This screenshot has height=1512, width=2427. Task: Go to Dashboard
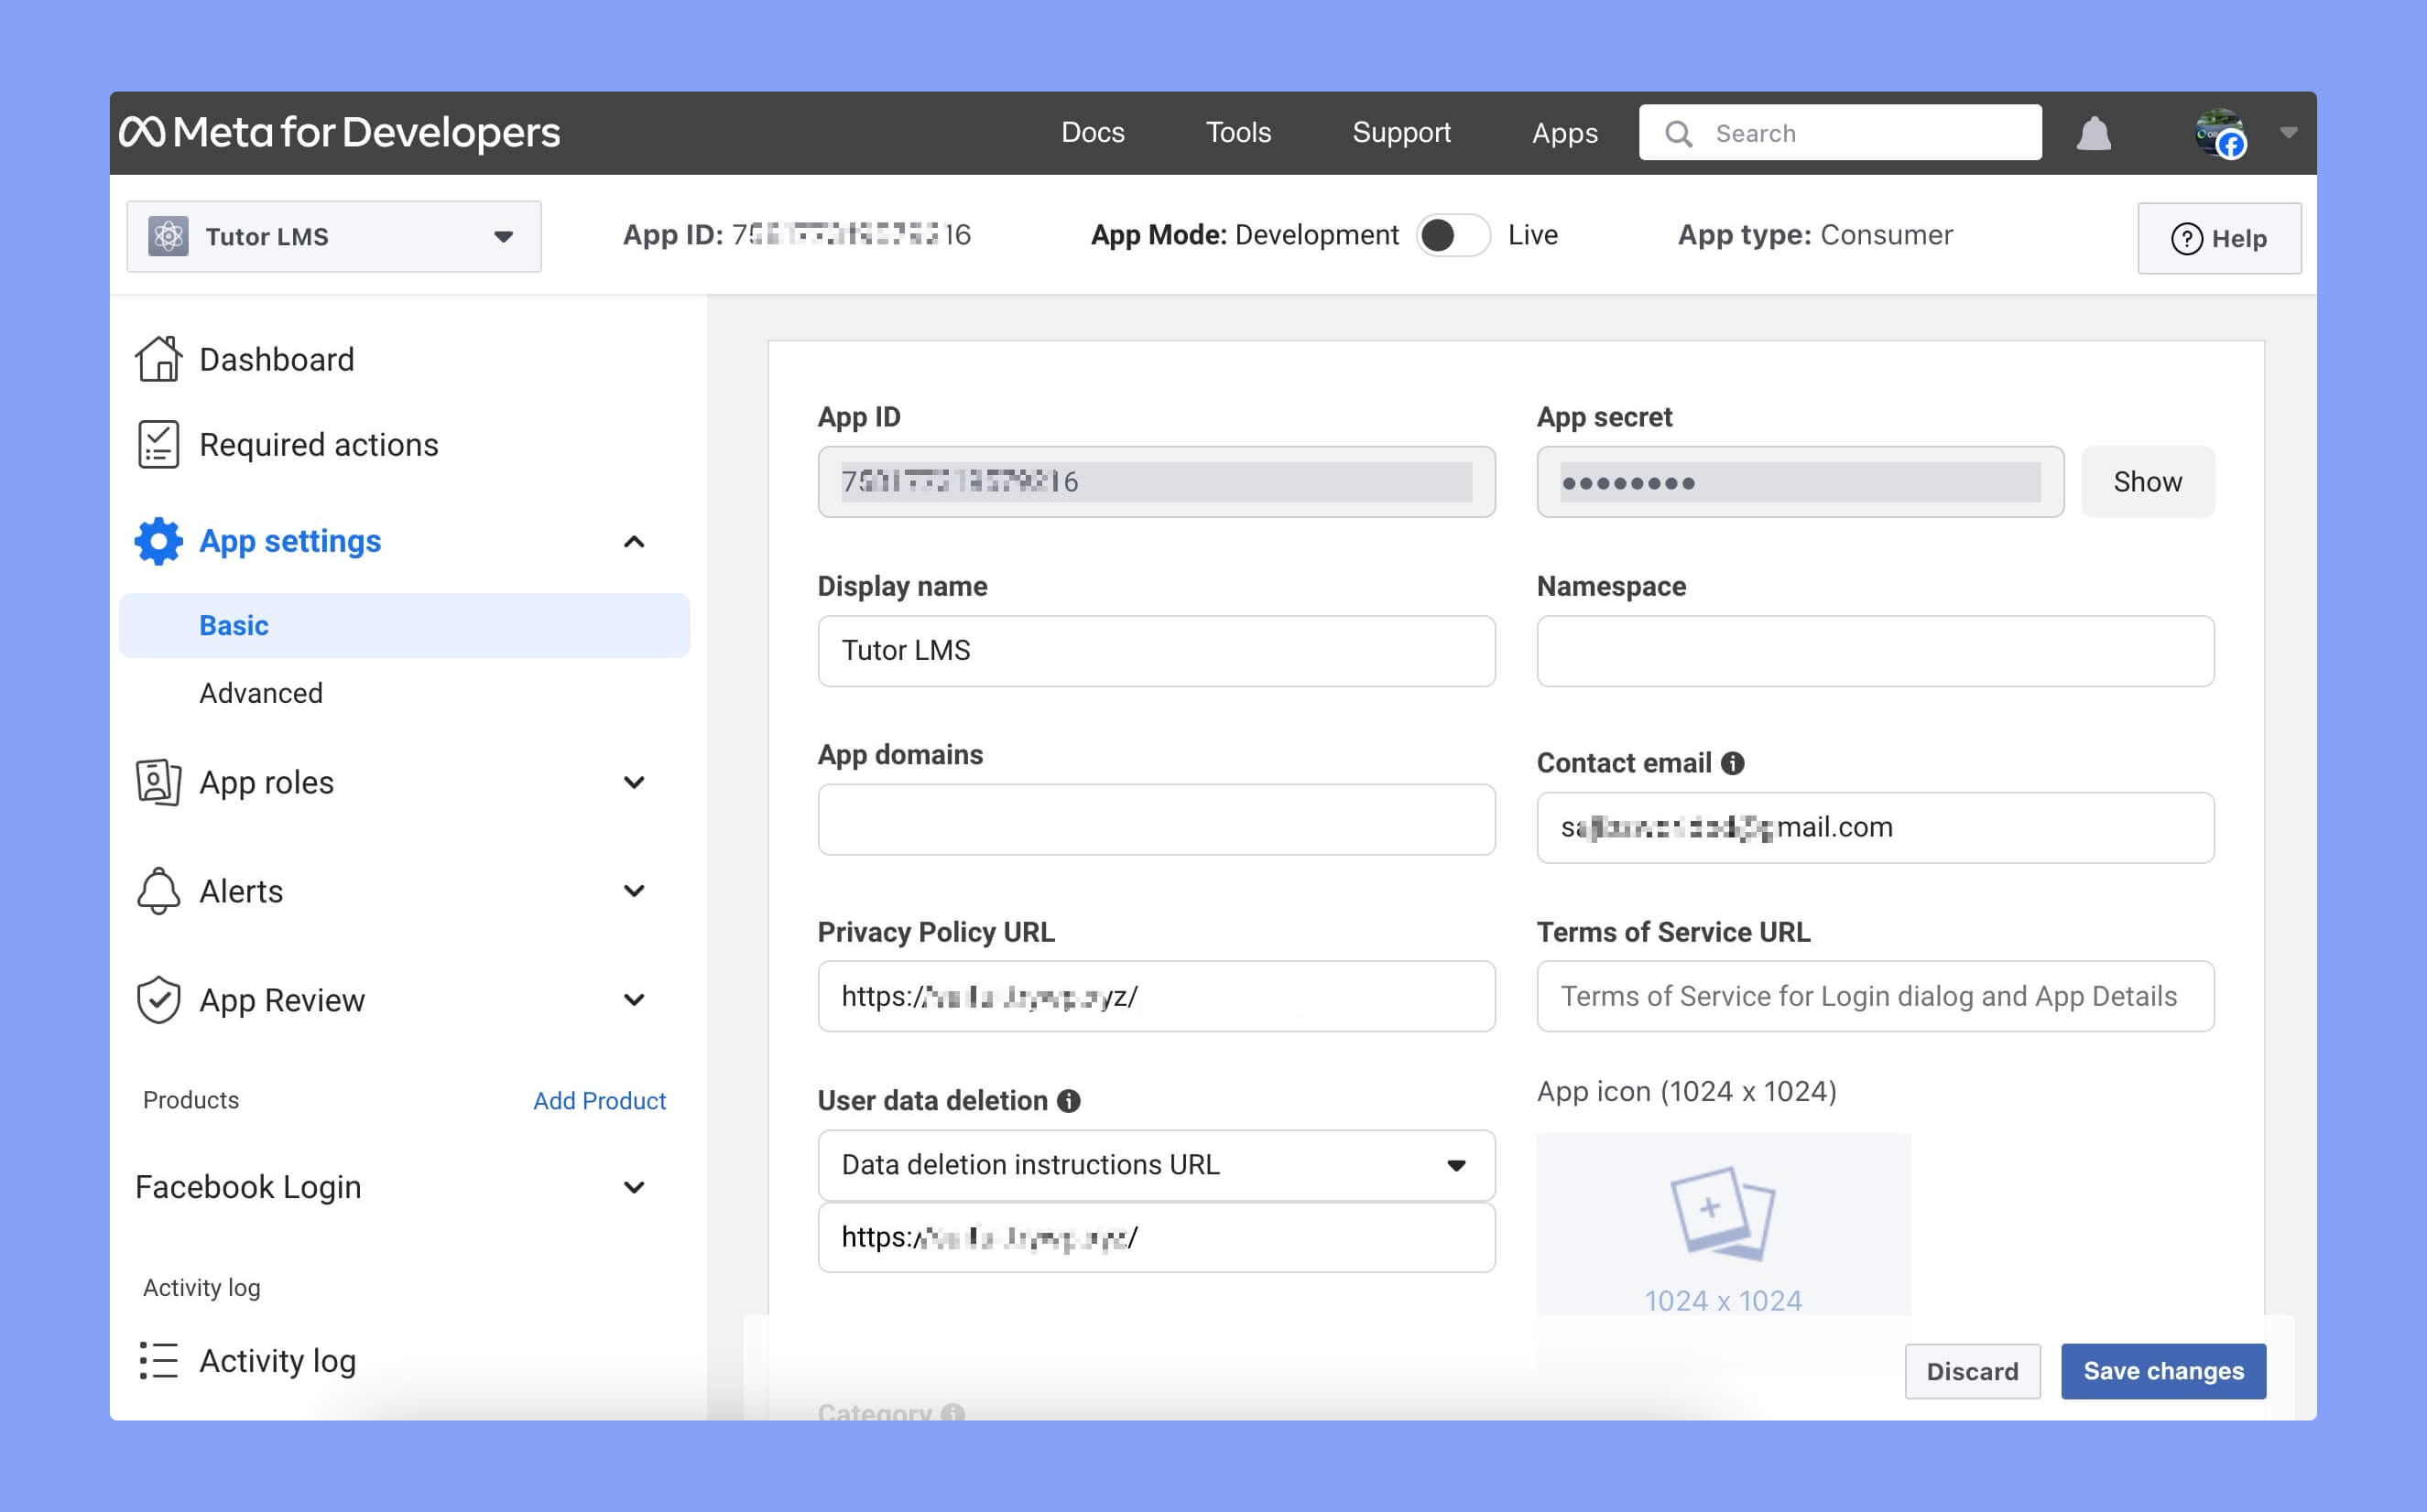[278, 359]
